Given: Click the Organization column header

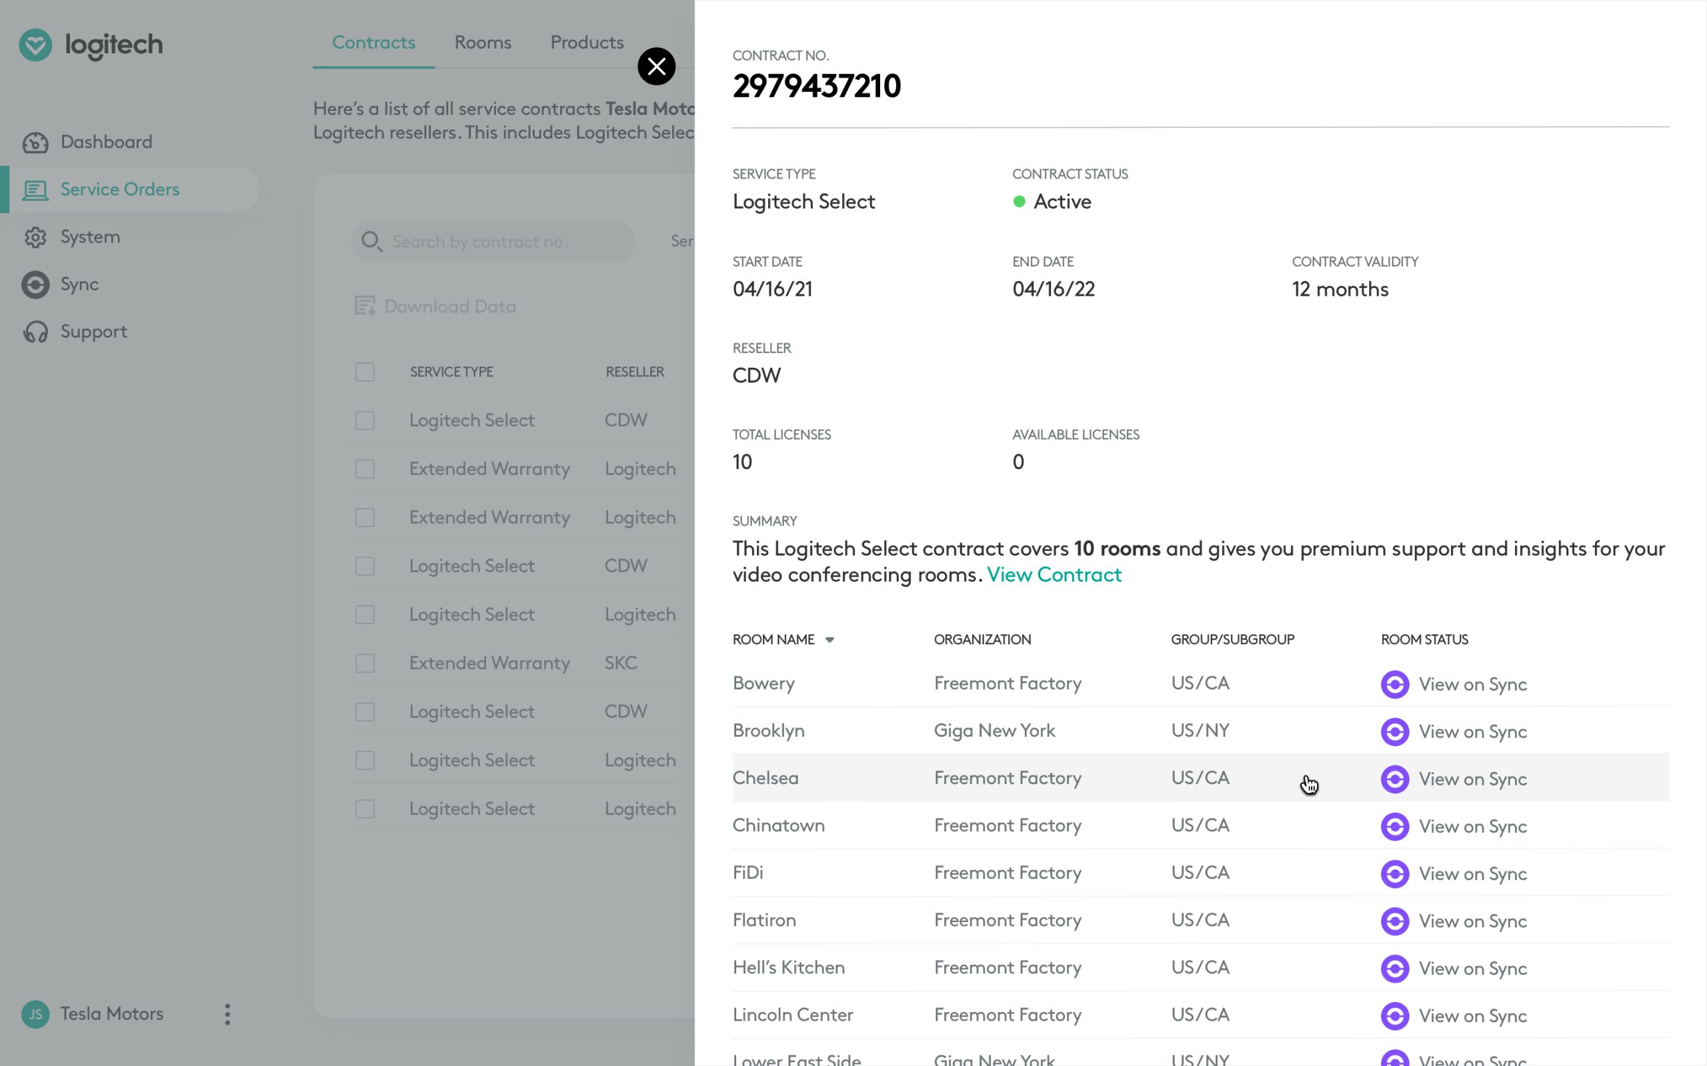Looking at the screenshot, I should 982,640.
